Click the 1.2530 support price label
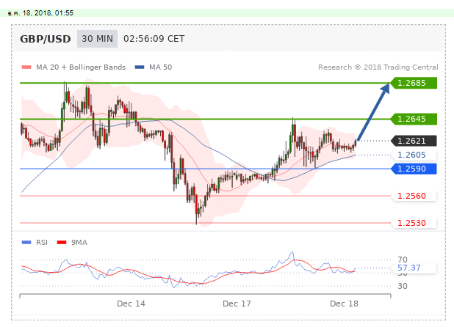This screenshot has height=327, width=454. coord(414,223)
